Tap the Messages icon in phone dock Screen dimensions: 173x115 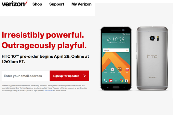coord(111,81)
